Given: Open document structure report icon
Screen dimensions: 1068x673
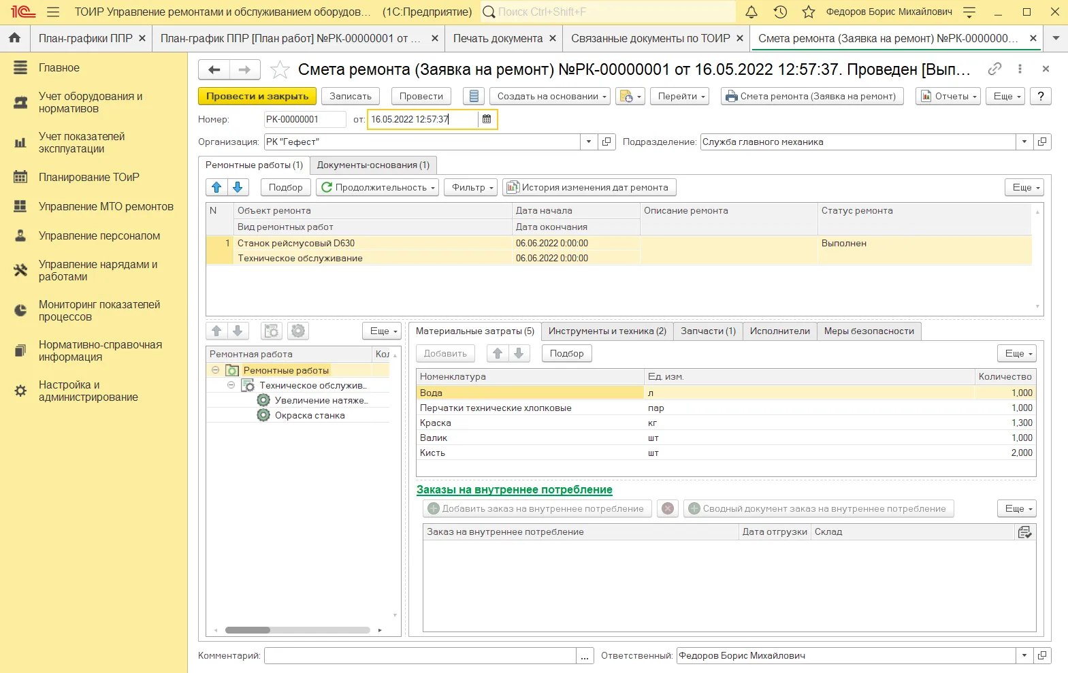Looking at the screenshot, I should point(474,96).
